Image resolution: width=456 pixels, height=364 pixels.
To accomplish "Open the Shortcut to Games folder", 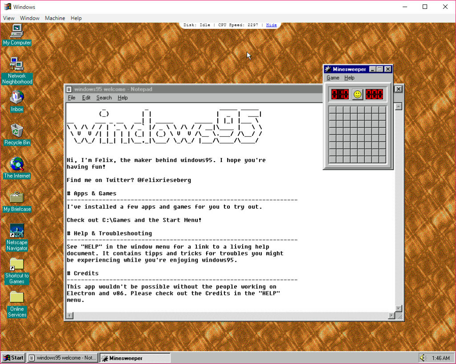I will [x=17, y=264].
